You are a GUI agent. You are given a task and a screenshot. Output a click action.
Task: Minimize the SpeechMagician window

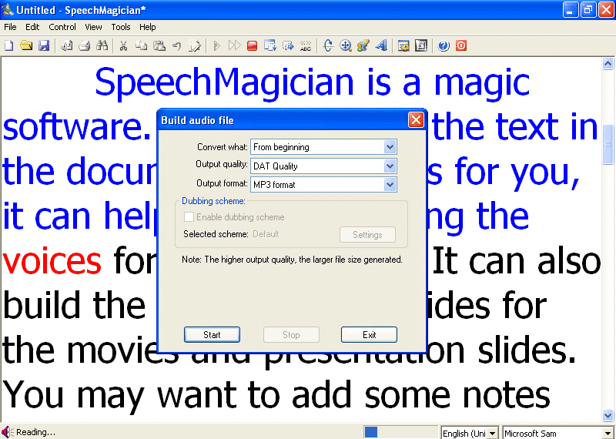(x=570, y=9)
